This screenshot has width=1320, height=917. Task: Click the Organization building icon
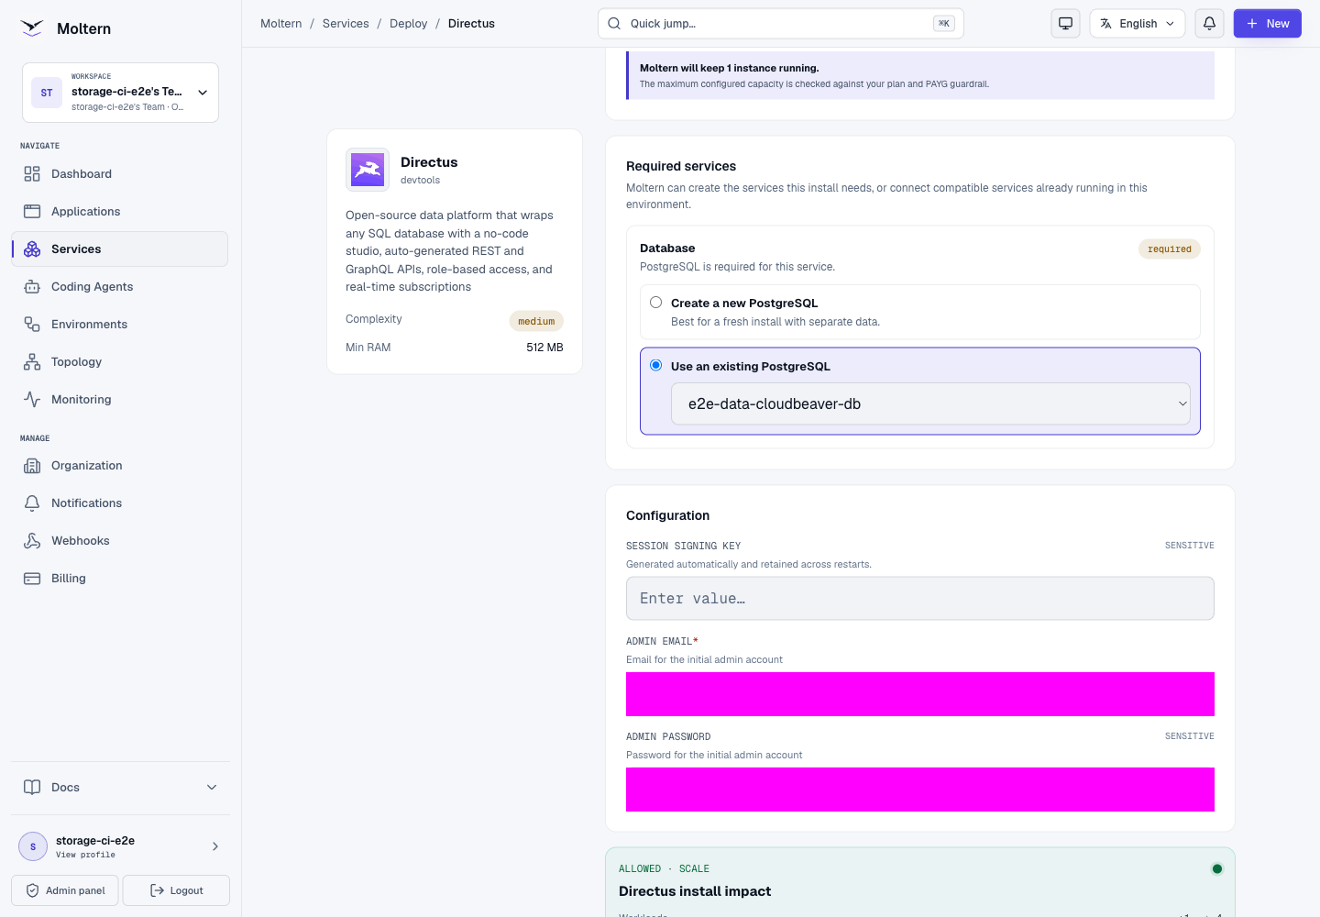tap(32, 466)
